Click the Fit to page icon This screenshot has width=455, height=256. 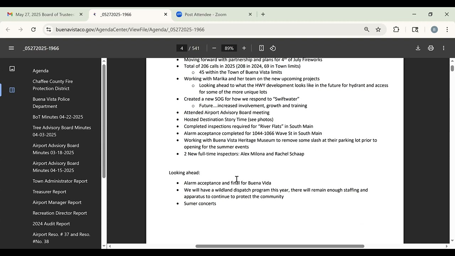coord(261,48)
